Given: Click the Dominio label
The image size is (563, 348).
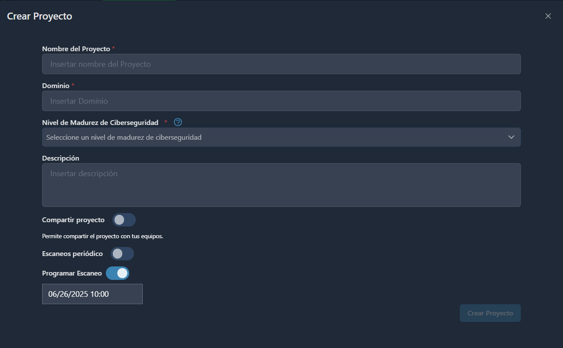Looking at the screenshot, I should tap(56, 86).
